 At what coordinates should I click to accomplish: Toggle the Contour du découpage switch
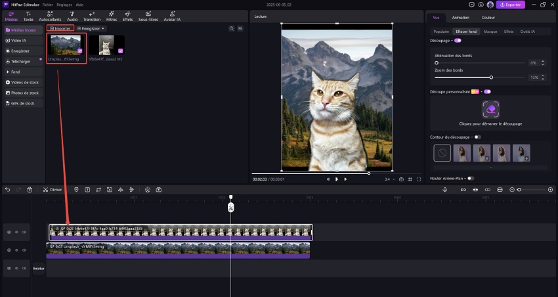tap(477, 137)
